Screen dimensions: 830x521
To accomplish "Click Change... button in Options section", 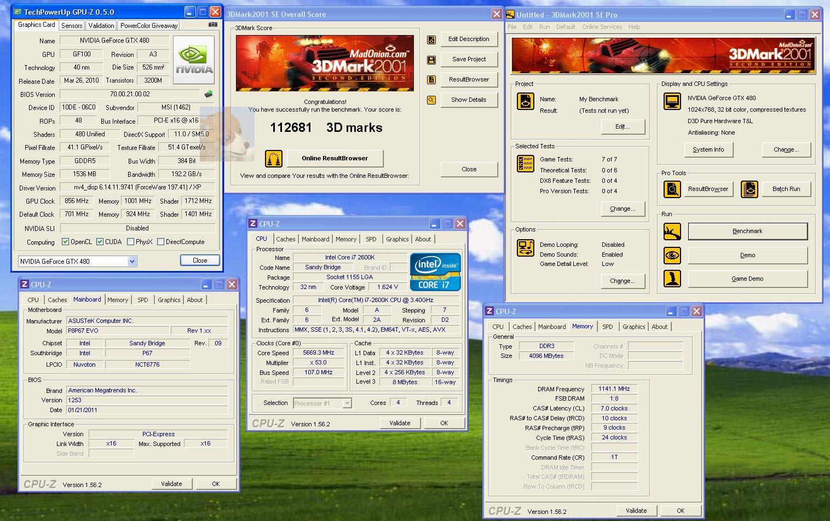I will [622, 281].
